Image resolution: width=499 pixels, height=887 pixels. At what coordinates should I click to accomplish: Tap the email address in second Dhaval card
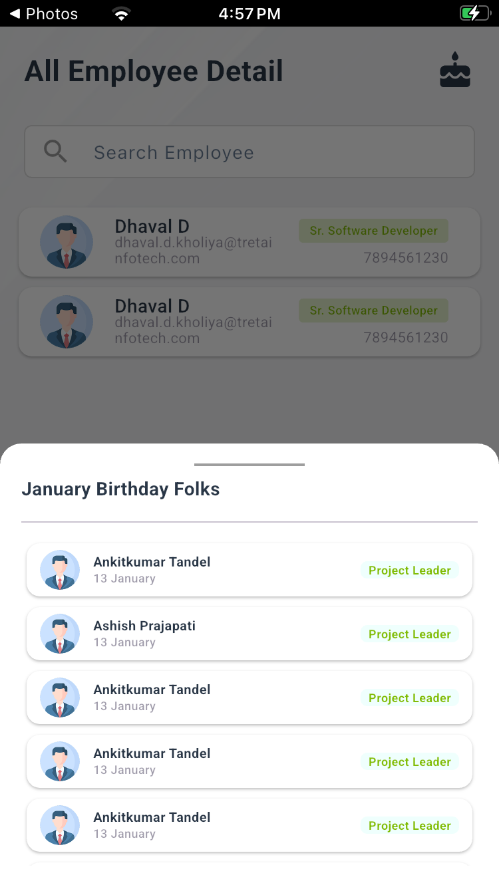pos(193,330)
